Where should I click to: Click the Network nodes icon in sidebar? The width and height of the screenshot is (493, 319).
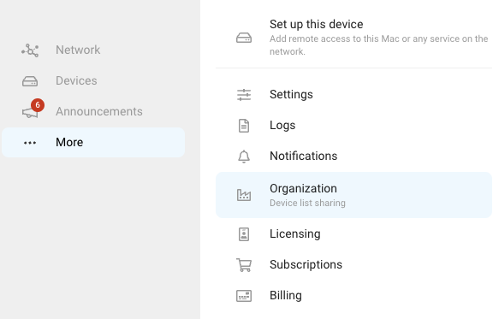click(x=30, y=50)
